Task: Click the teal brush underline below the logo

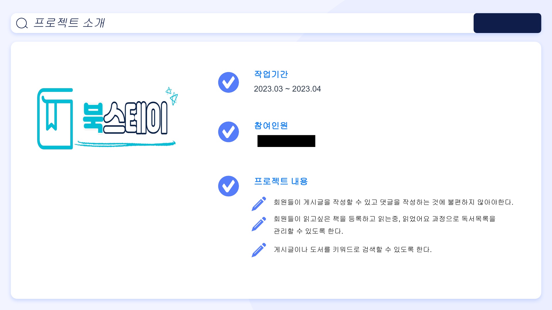Action: 125,144
